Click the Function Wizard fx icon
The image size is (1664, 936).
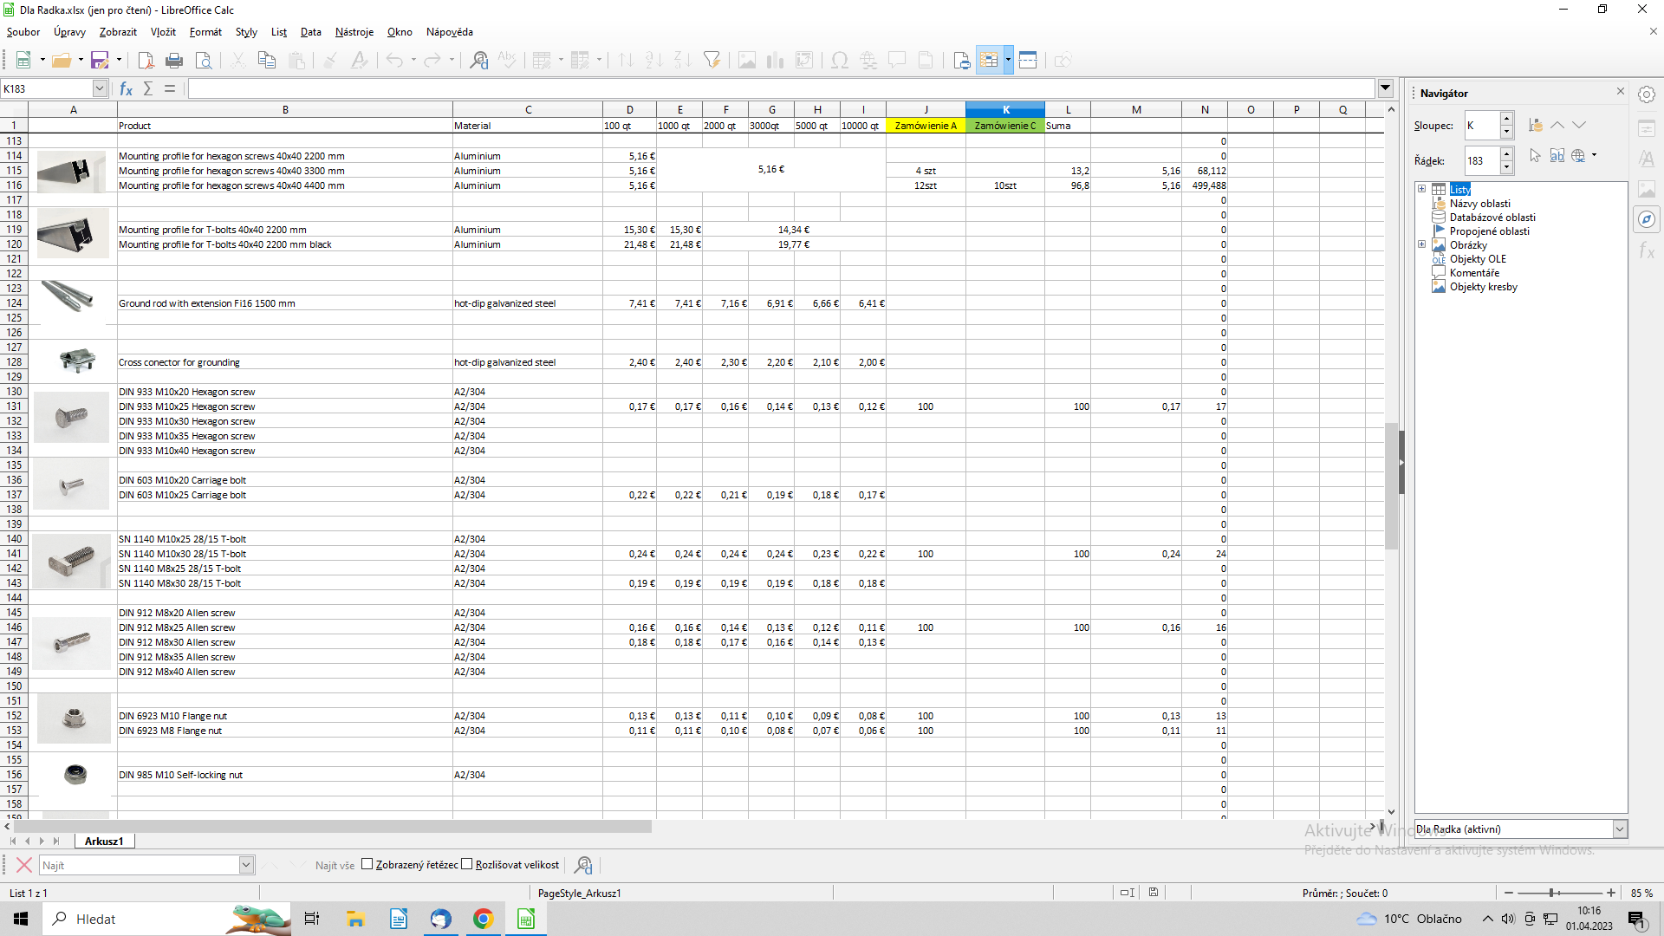coord(126,88)
